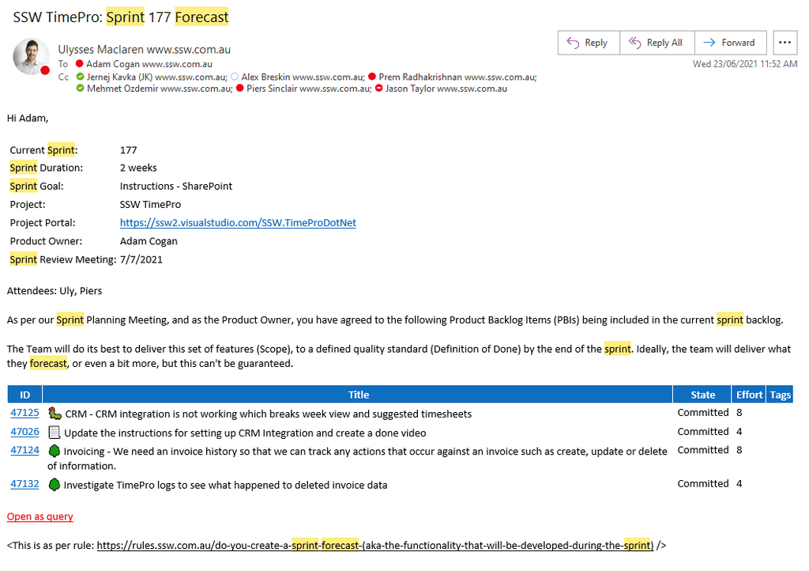This screenshot has height=571, width=809.
Task: Toggle Adam Cogan's busy presence indicator
Action: tap(80, 62)
